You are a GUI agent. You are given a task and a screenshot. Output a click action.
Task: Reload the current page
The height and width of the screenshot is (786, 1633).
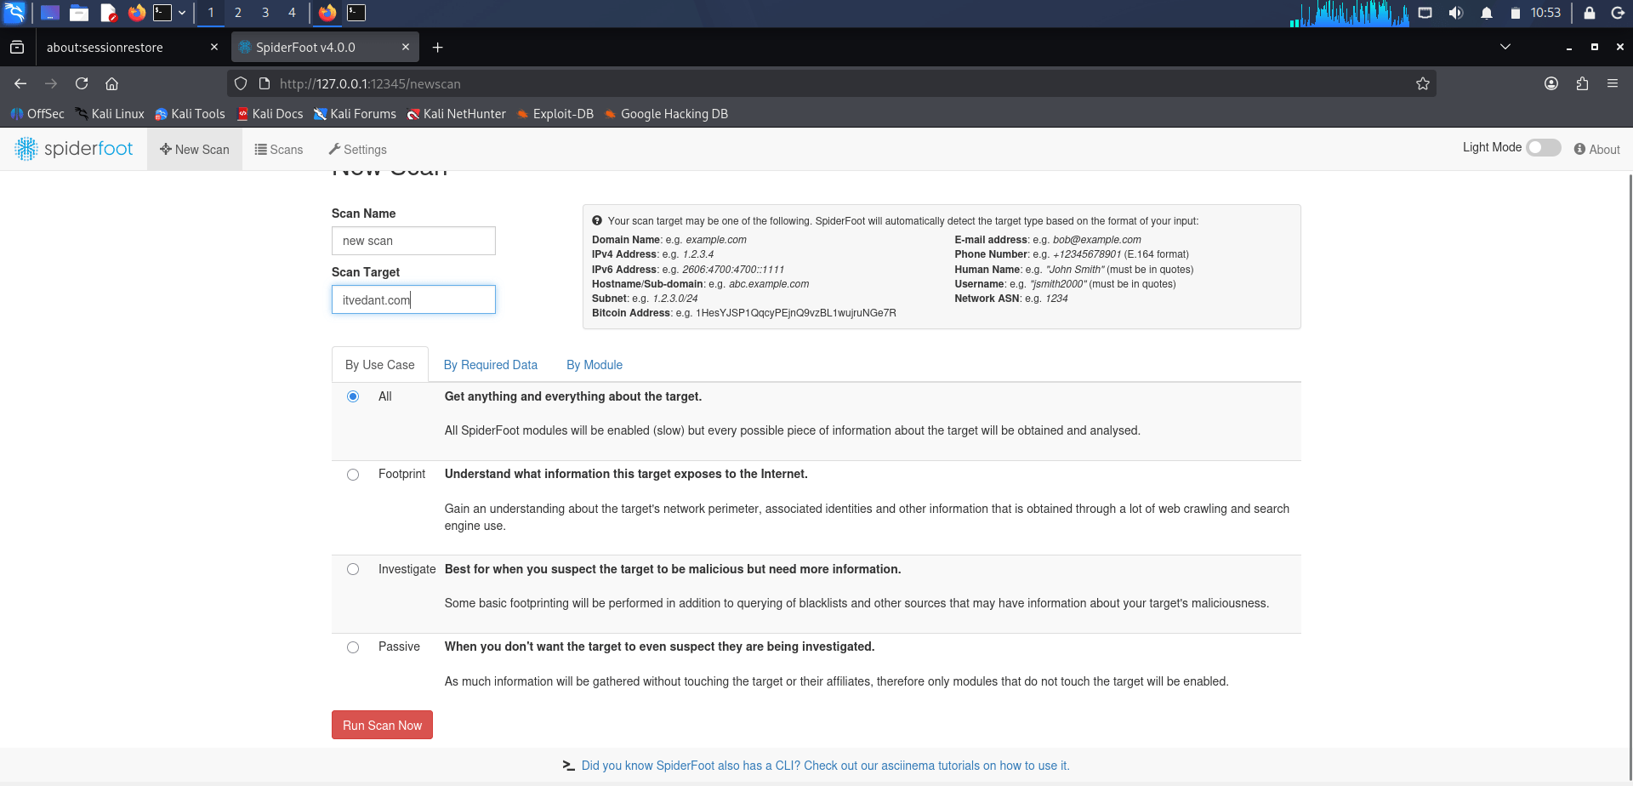point(82,83)
